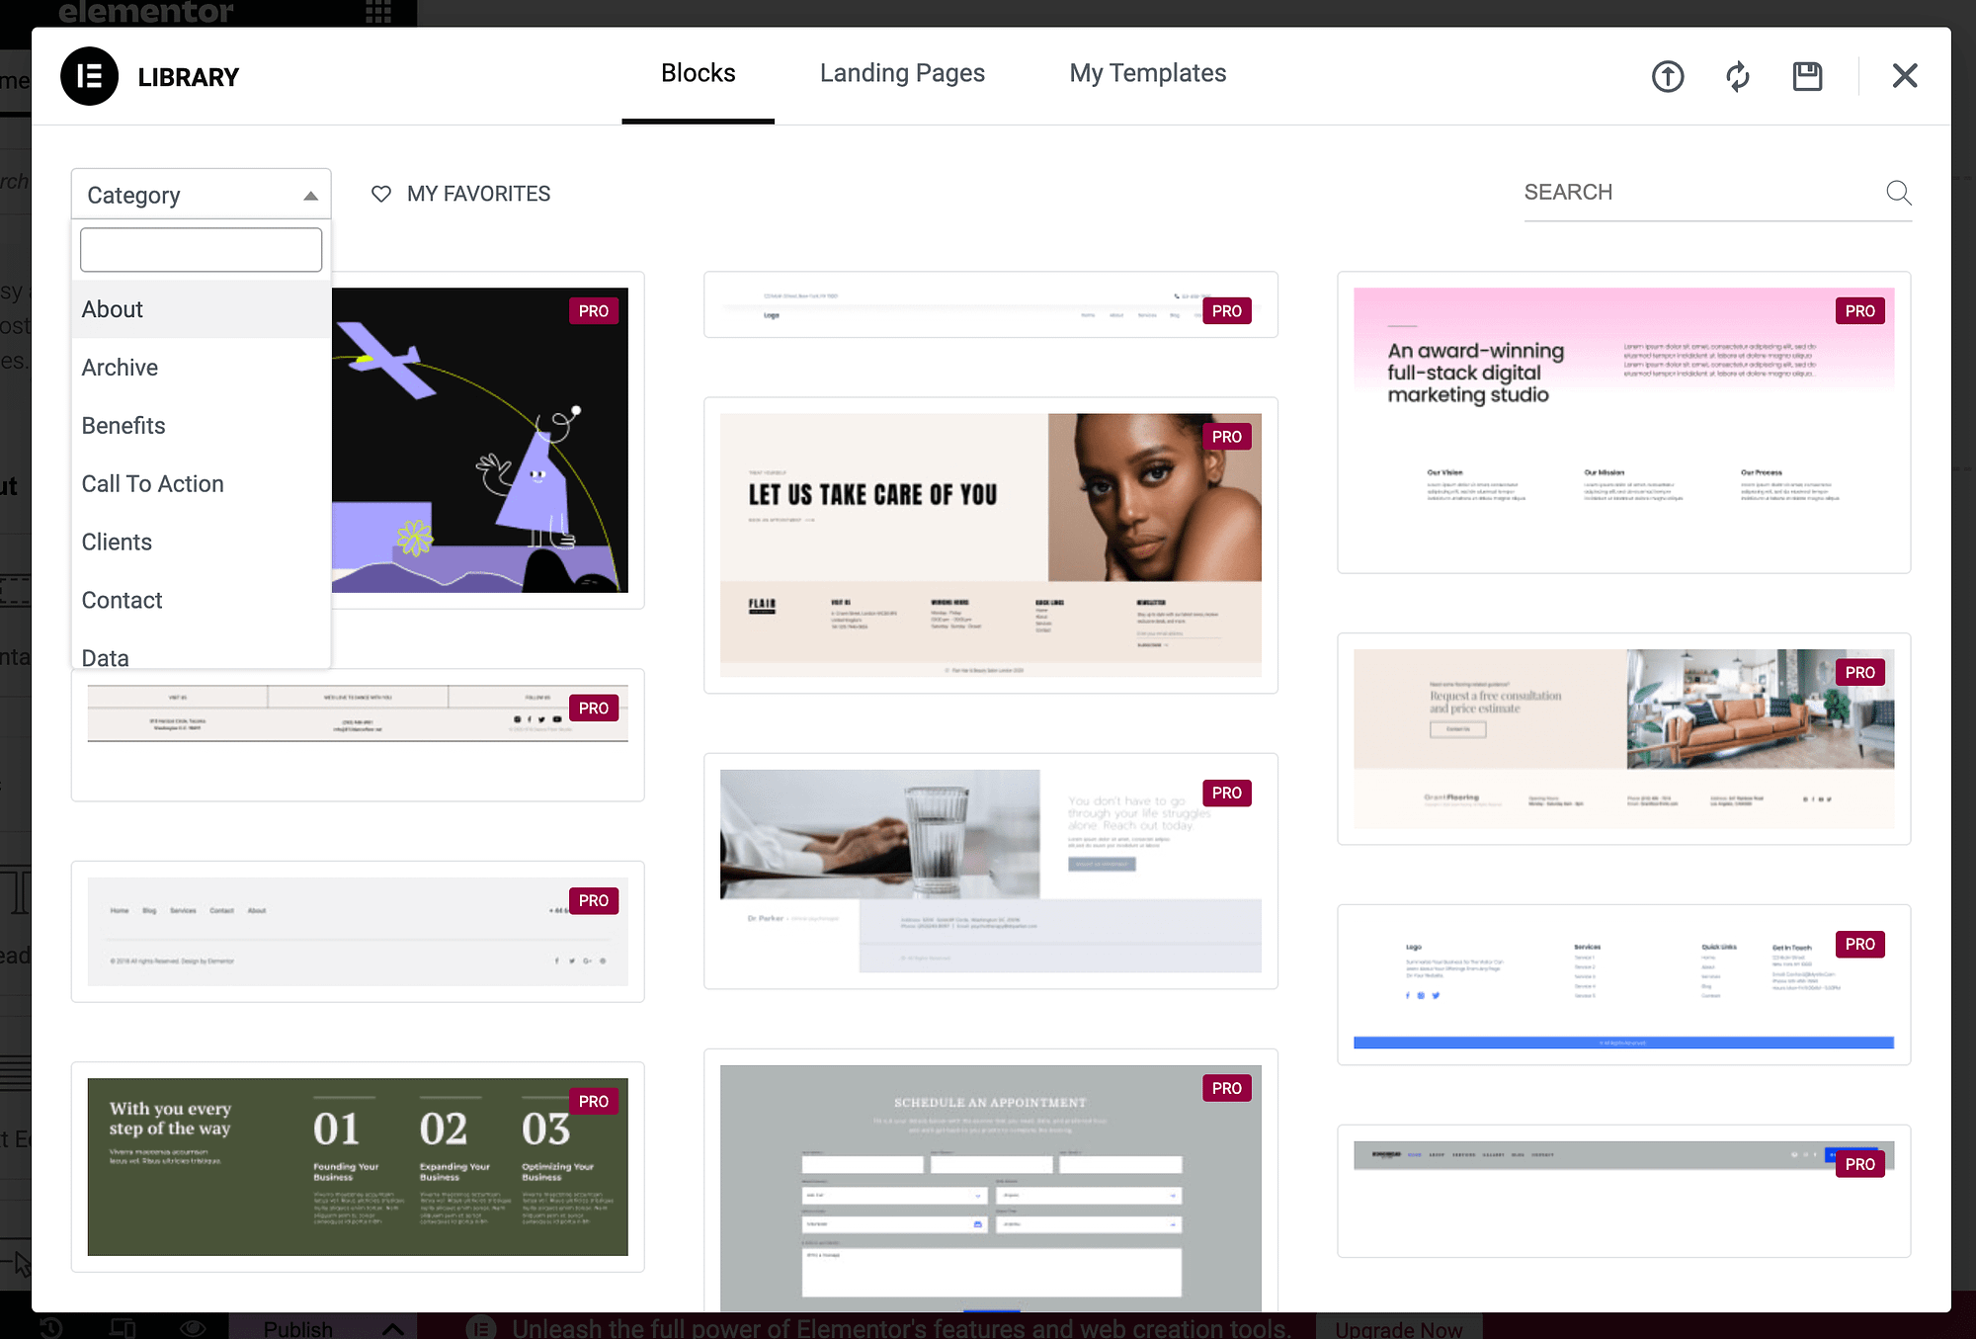The image size is (1976, 1339).
Task: Click the Elementor save to disk icon
Action: point(1807,75)
